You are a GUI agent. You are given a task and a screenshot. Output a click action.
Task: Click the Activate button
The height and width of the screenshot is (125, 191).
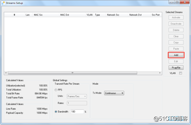point(176,18)
